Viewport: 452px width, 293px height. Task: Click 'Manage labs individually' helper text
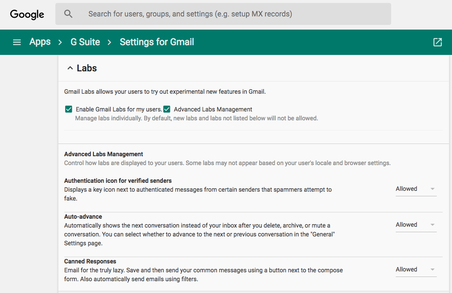[x=196, y=118]
